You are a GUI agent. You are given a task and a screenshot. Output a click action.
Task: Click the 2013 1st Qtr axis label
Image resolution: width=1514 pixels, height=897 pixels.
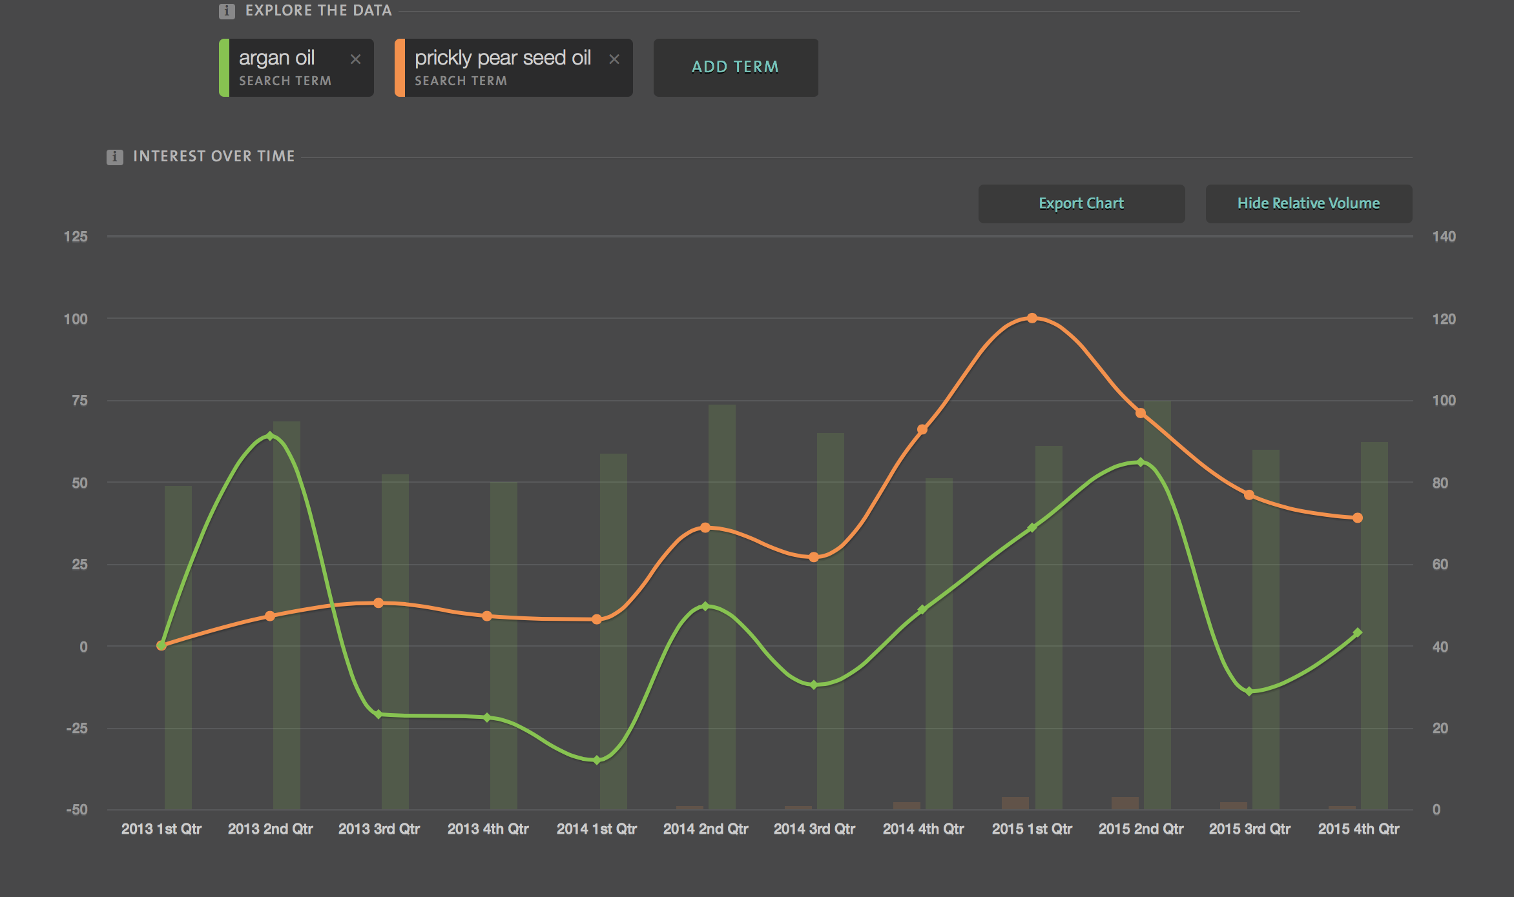tap(161, 829)
